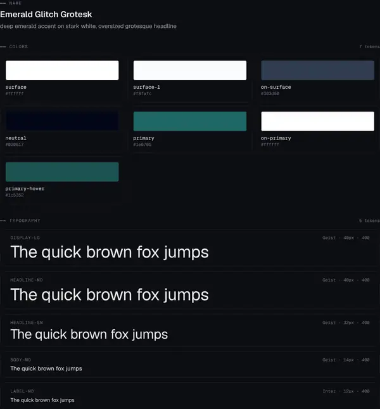Click the '7 tokens' count in Colors

click(369, 47)
